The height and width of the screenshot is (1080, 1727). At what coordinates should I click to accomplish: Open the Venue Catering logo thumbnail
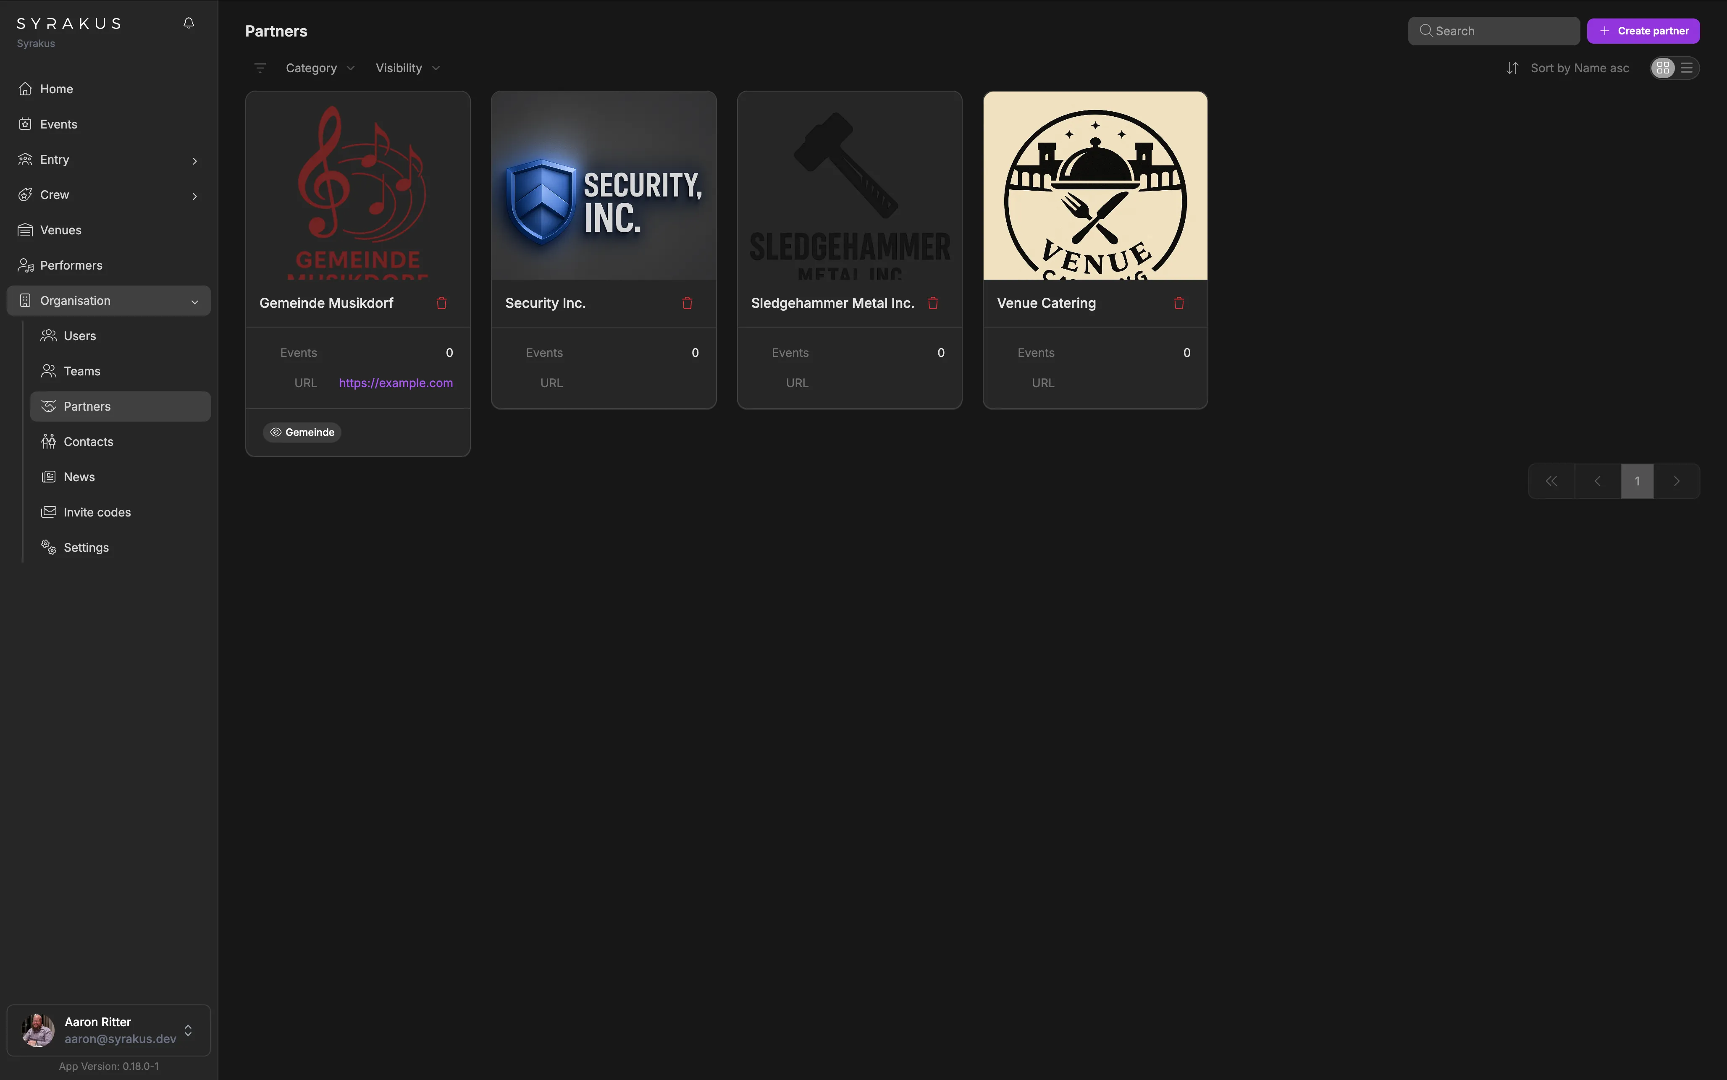pos(1095,186)
